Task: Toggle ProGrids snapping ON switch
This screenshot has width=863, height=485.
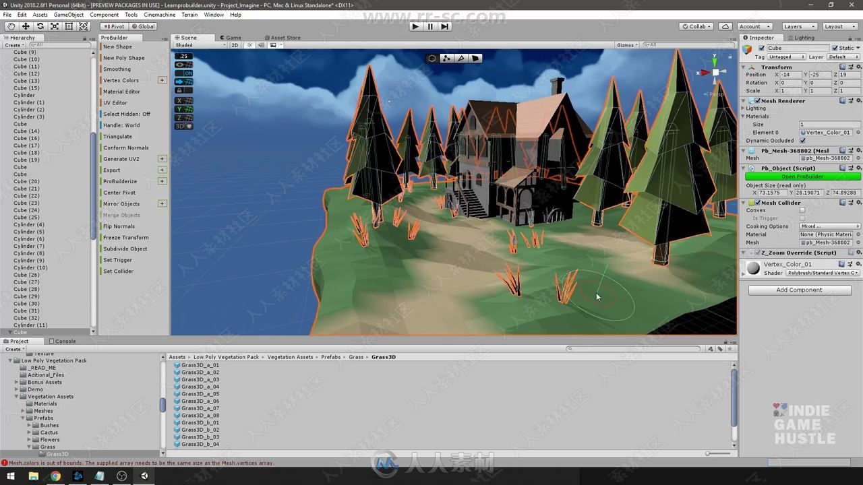Action: pyautogui.click(x=183, y=73)
